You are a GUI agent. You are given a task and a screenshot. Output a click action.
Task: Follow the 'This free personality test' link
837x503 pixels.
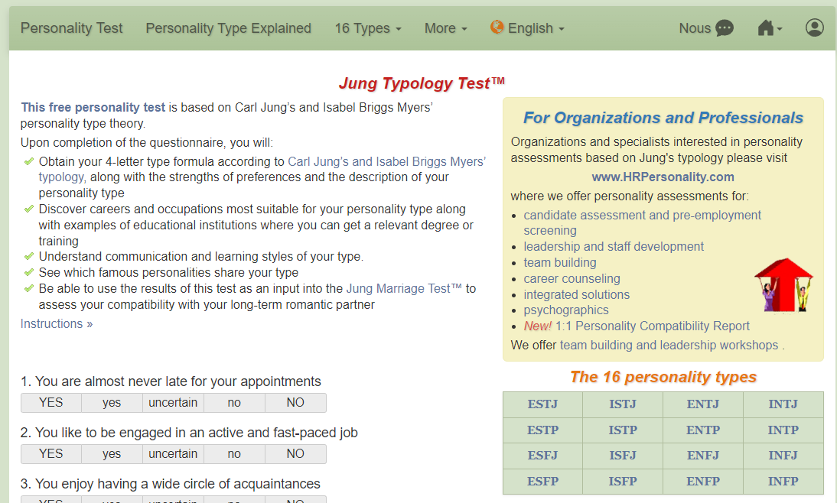(93, 107)
